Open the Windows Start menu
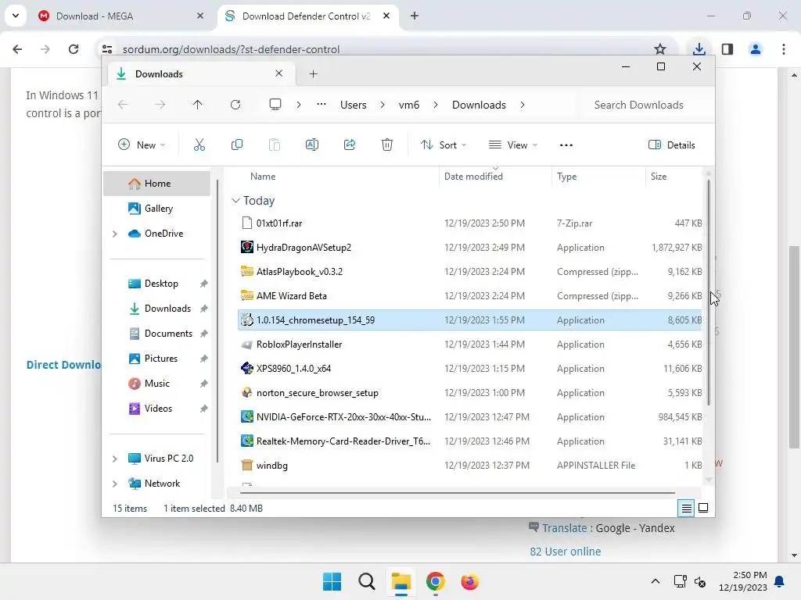The width and height of the screenshot is (801, 600). tap(332, 581)
